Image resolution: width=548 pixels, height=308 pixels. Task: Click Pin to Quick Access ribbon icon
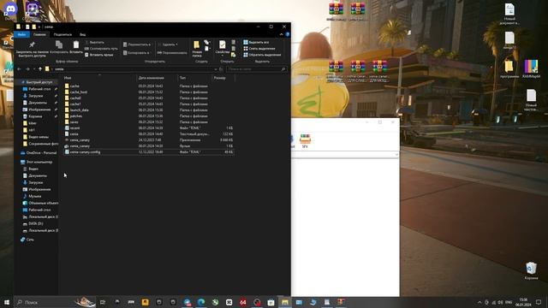32,49
